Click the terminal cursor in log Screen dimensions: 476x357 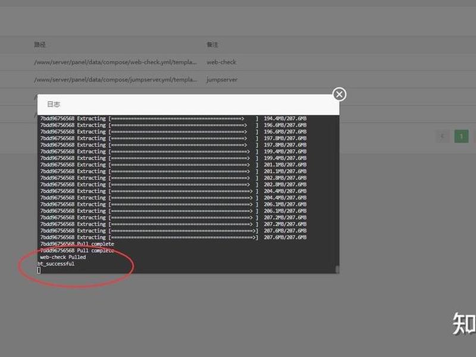point(39,270)
